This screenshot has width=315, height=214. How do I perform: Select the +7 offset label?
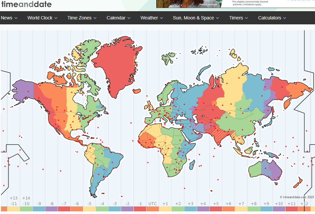[241, 203]
